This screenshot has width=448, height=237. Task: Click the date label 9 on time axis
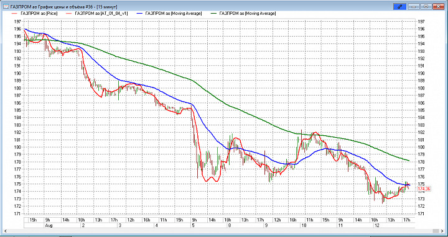[266, 225]
